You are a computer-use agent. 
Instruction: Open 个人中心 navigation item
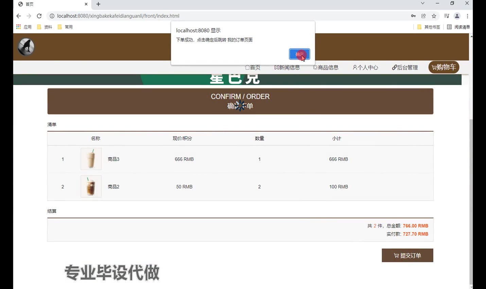[x=365, y=67]
